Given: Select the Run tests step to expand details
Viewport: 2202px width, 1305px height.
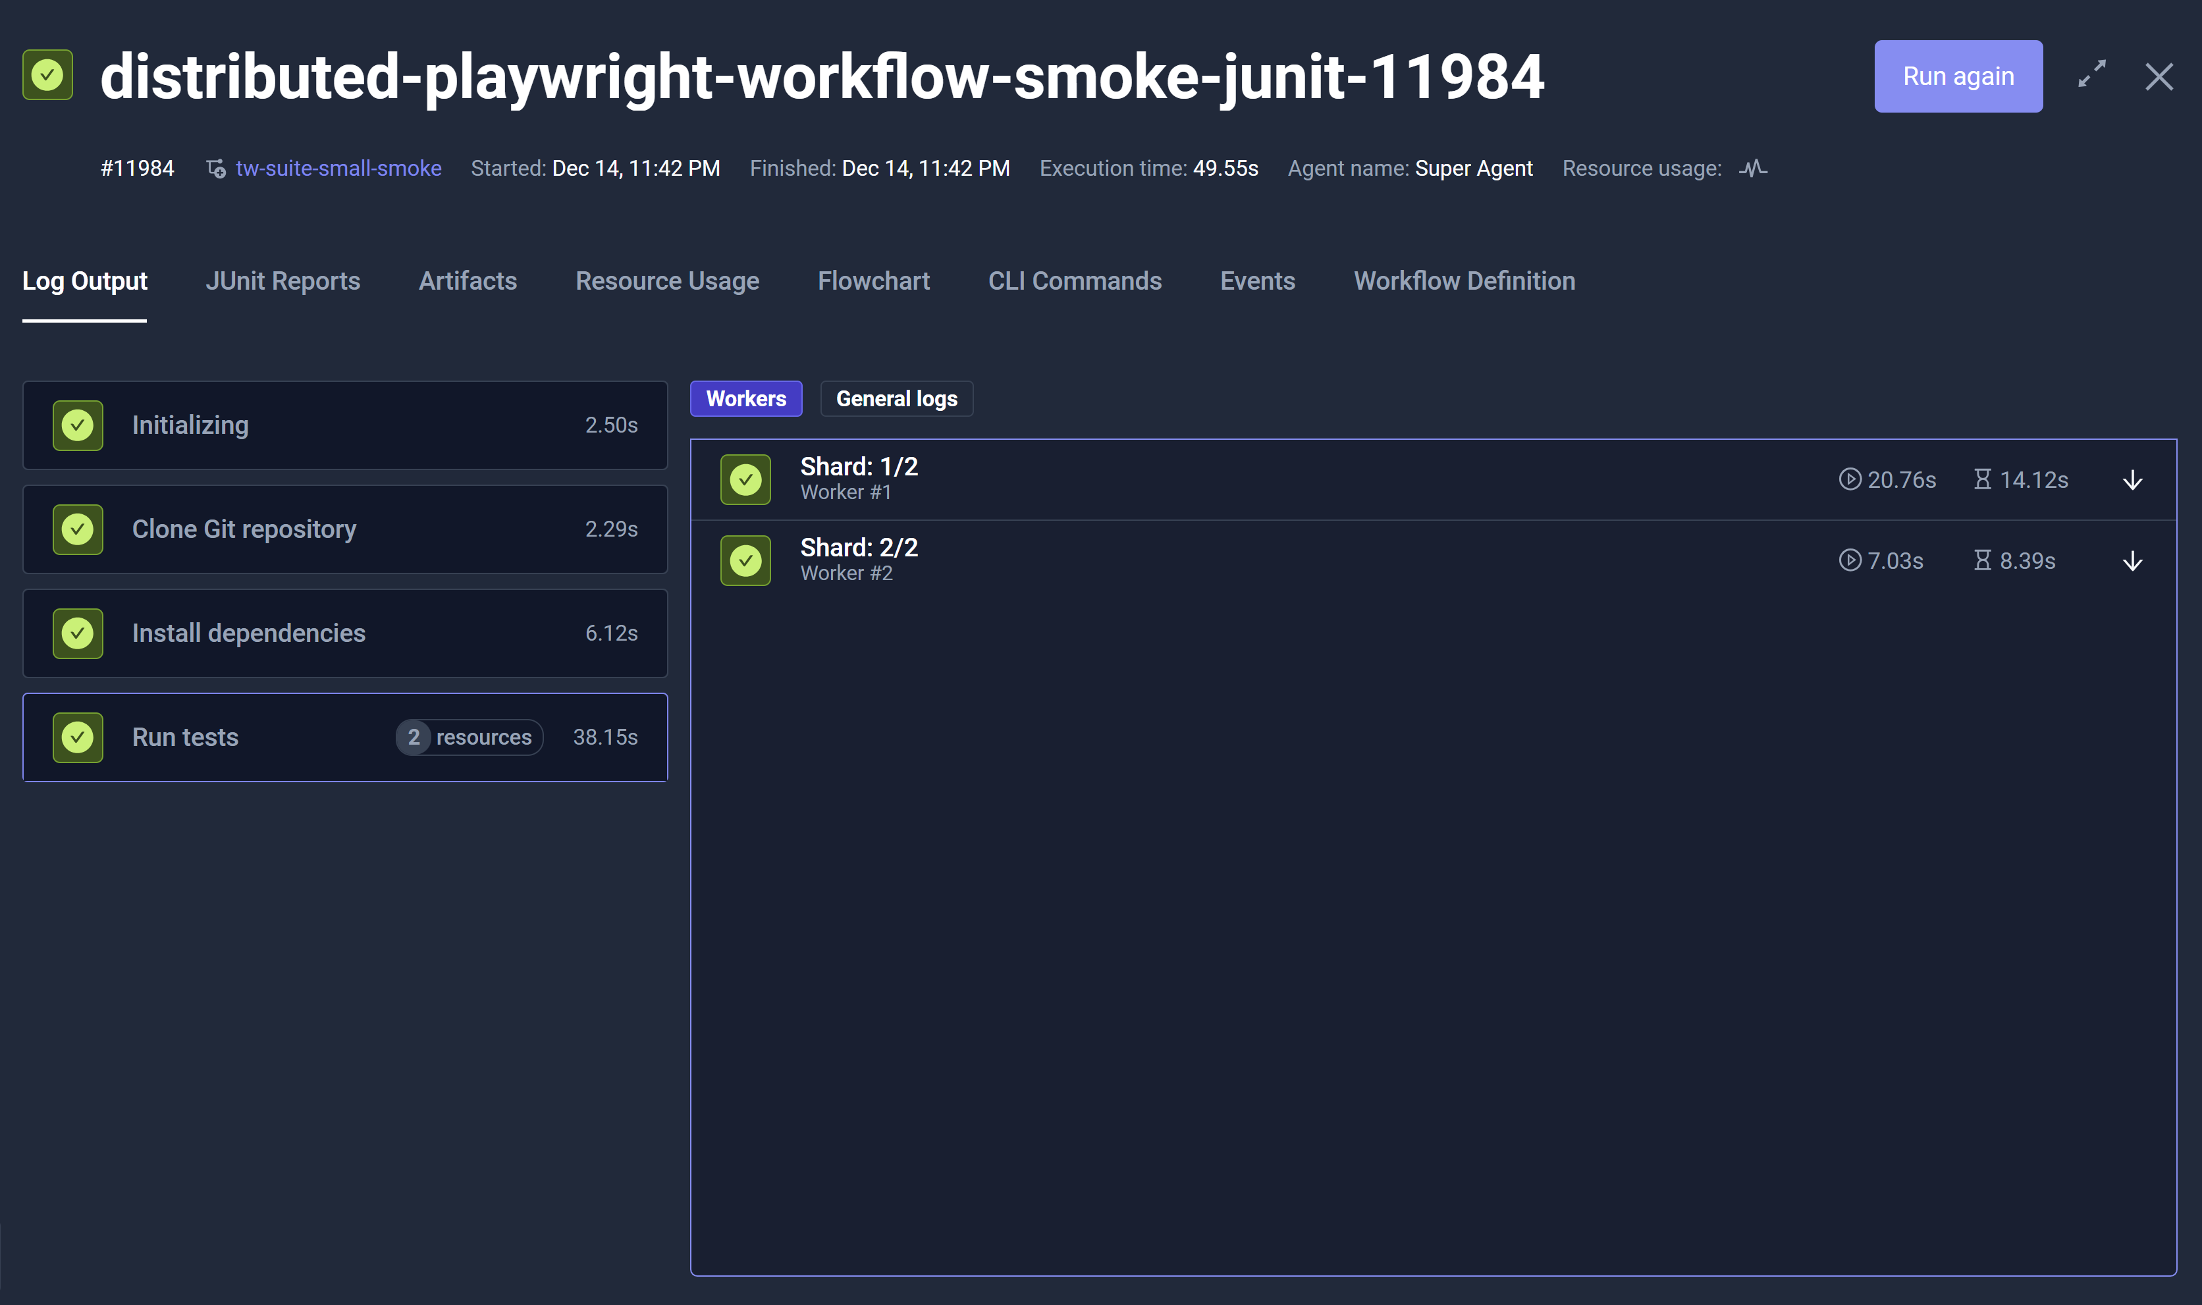Looking at the screenshot, I should pyautogui.click(x=264, y=737).
